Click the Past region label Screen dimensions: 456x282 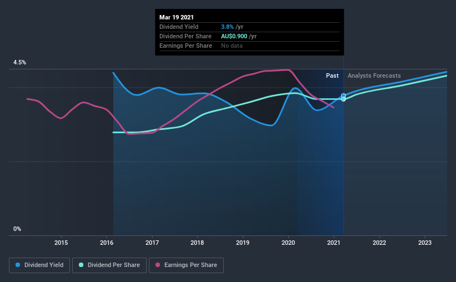(332, 75)
